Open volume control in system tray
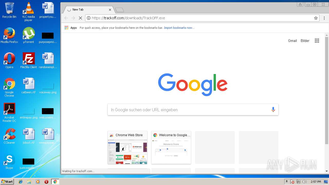This screenshot has width=329, height=185. (305, 182)
